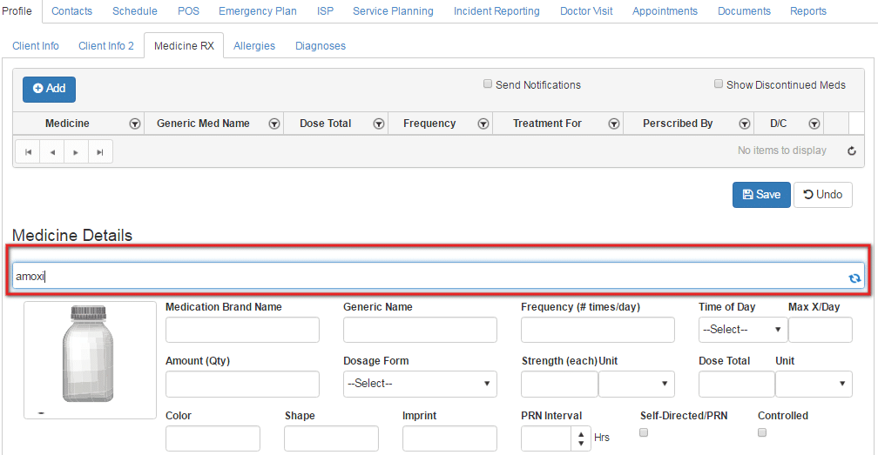Click Strength (each) field

tap(559, 384)
